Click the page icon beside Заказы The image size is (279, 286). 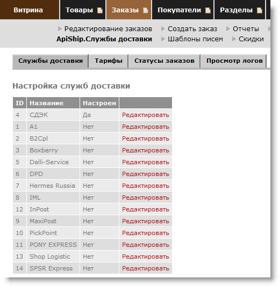point(146,10)
